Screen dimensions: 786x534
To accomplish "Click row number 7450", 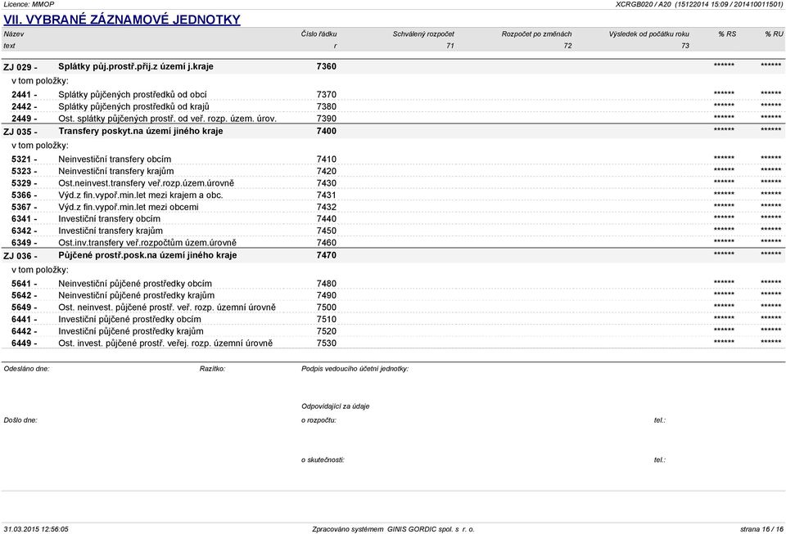I will pyautogui.click(x=327, y=231).
